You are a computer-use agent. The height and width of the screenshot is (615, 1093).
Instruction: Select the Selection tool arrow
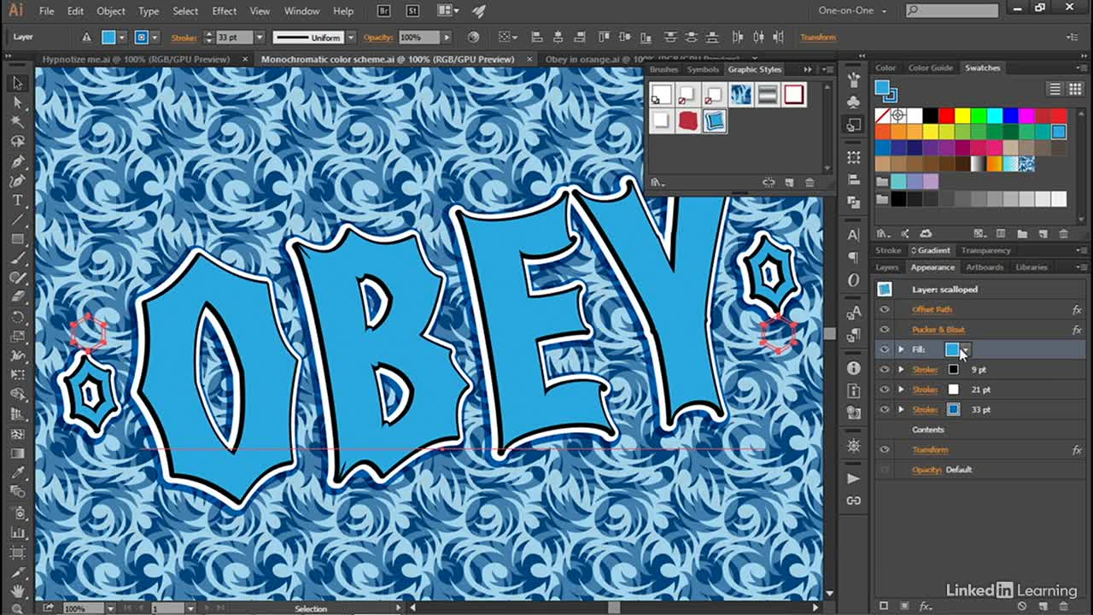17,83
